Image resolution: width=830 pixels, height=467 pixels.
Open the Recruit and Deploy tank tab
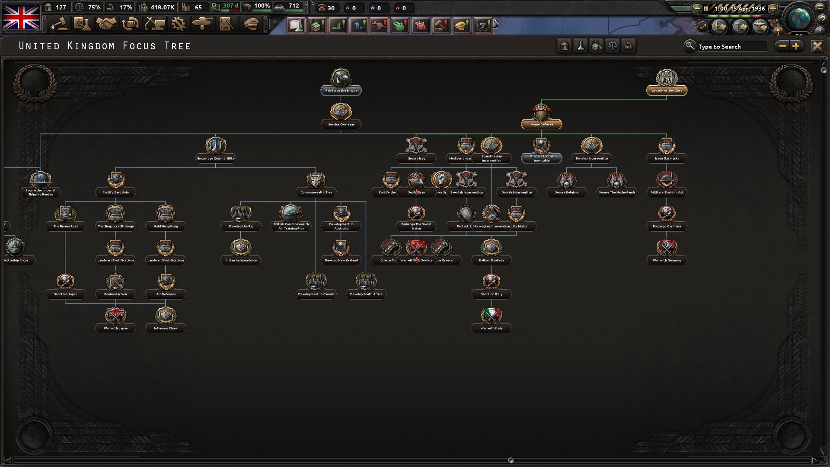202,24
